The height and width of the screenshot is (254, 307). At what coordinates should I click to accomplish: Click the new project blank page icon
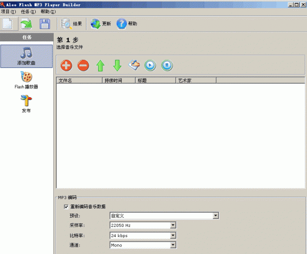click(x=8, y=24)
